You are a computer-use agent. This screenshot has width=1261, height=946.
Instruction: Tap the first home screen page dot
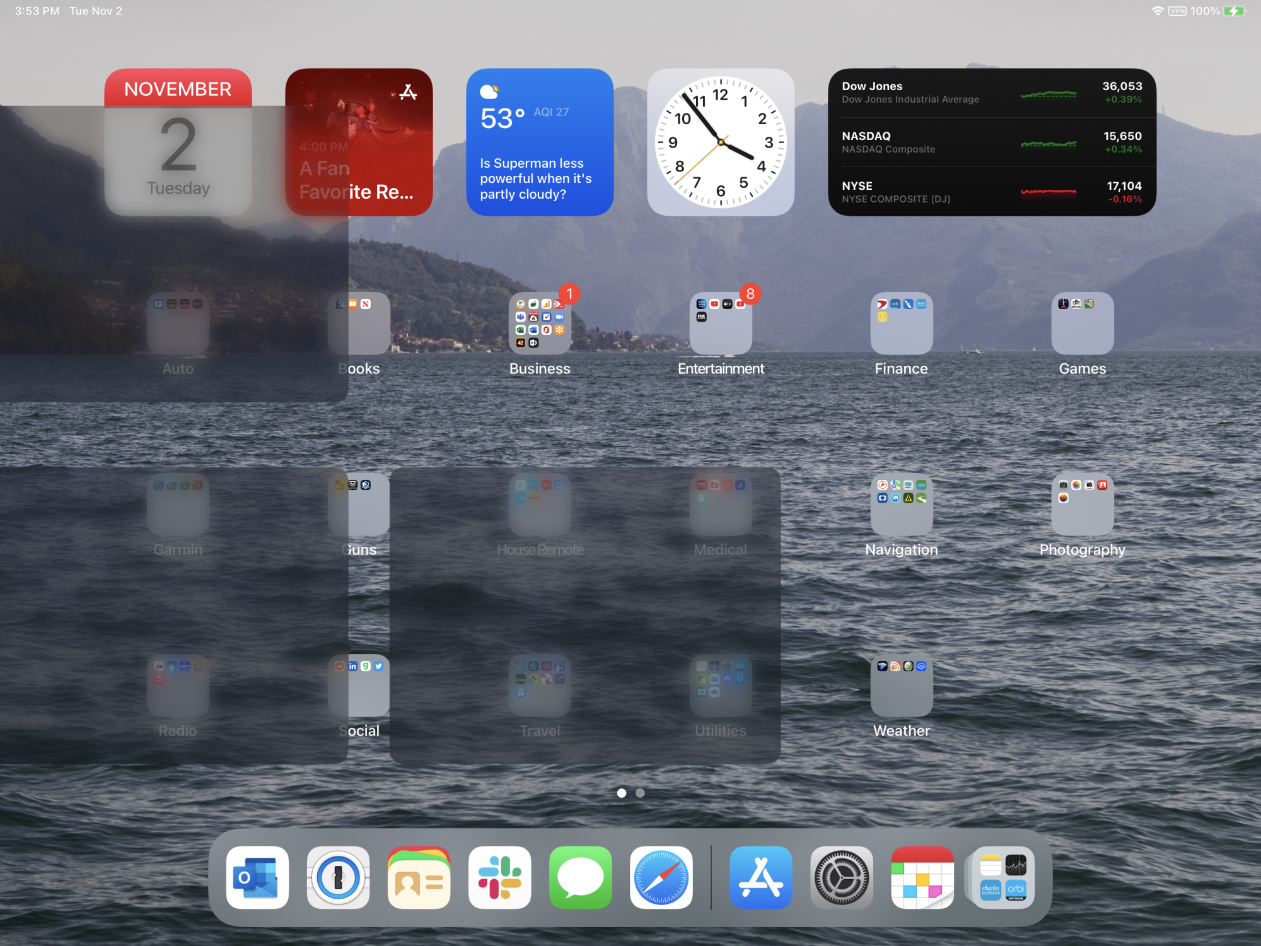click(x=622, y=793)
